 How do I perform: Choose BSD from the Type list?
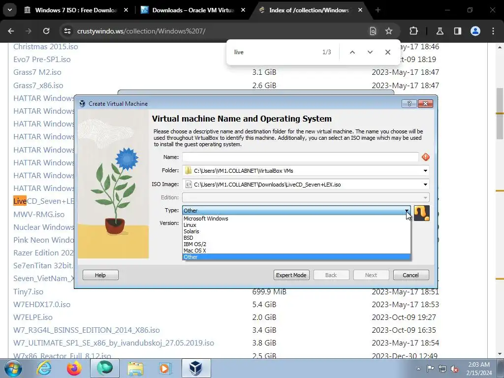pyautogui.click(x=296, y=238)
